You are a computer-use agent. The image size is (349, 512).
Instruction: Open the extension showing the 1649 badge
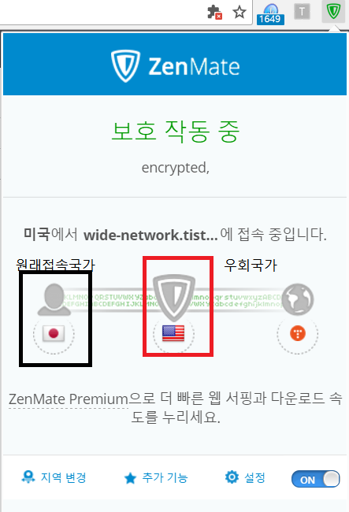(x=270, y=13)
